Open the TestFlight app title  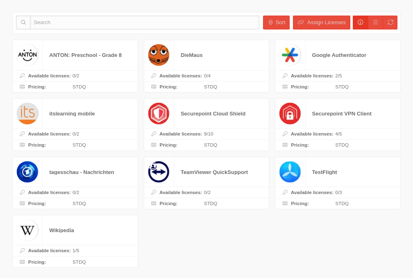click(x=324, y=172)
